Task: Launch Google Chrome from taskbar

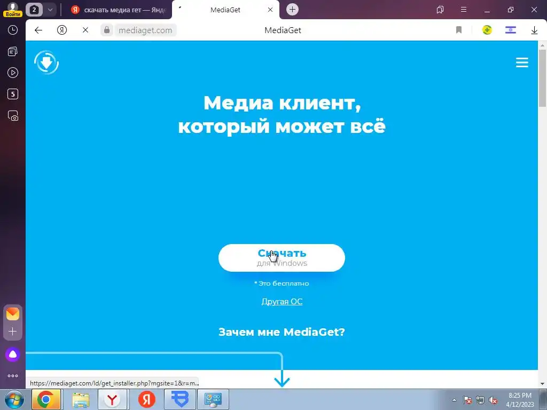Action: click(x=46, y=399)
